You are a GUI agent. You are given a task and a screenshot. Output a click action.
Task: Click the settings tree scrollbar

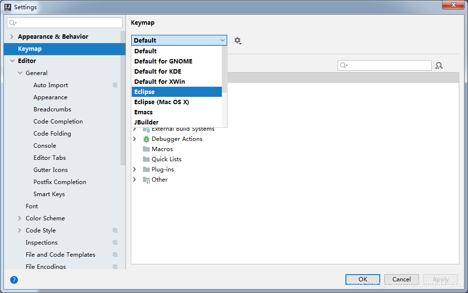coord(123,98)
